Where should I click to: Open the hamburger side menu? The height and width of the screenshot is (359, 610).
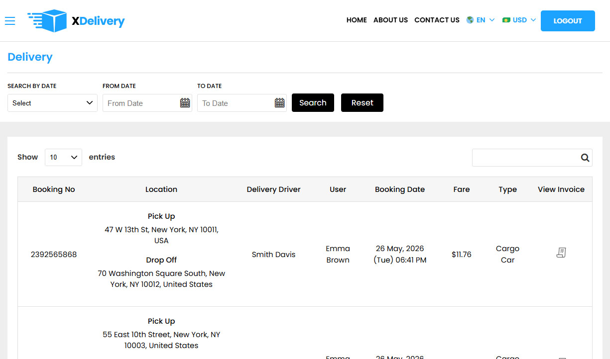click(10, 21)
